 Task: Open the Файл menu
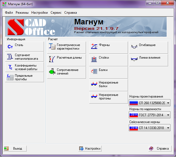(9, 13)
